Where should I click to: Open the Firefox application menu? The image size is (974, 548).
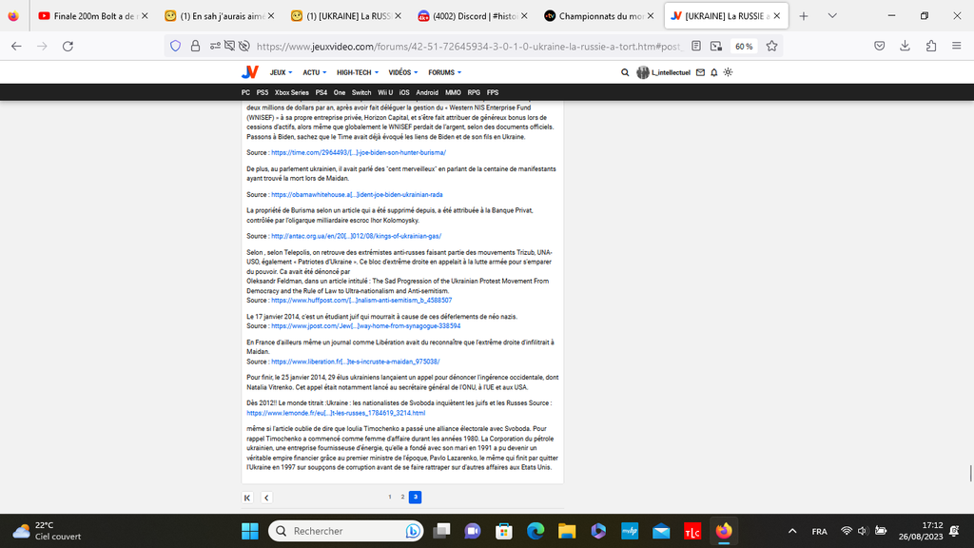click(957, 46)
